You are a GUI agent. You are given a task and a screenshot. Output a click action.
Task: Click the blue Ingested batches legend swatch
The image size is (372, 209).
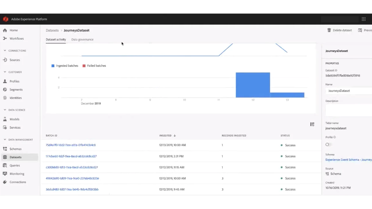[53, 66]
